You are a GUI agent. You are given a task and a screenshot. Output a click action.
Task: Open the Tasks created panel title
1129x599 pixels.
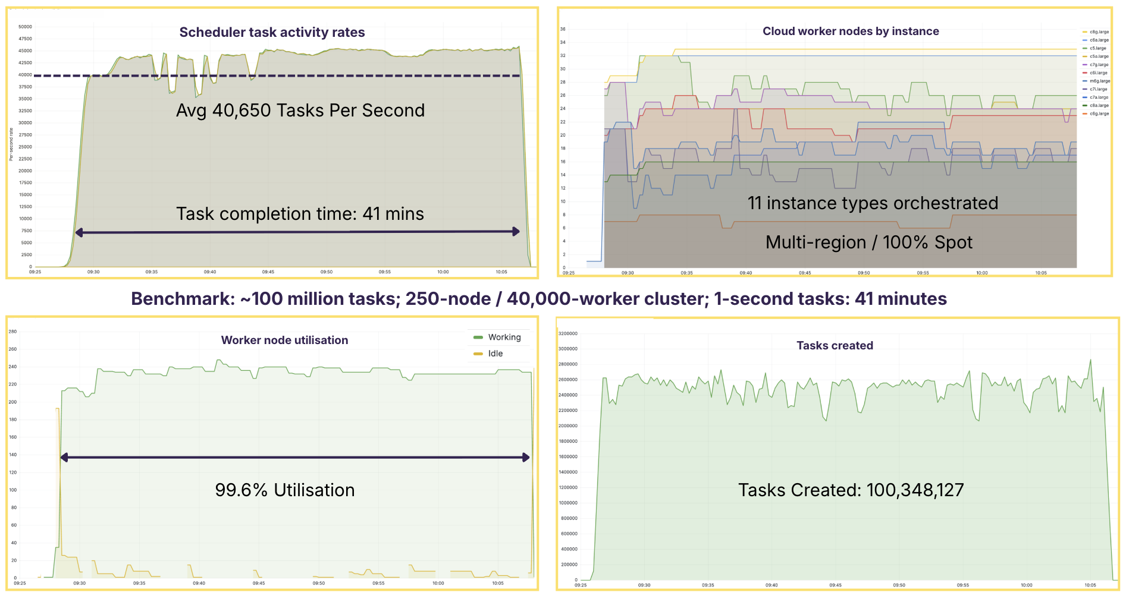(835, 346)
